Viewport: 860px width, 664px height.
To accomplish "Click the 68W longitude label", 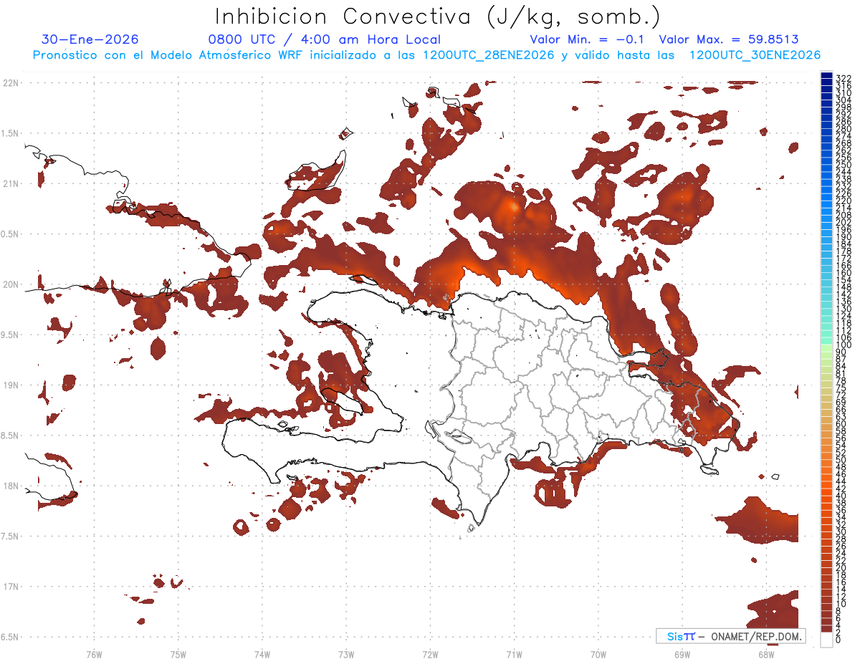I will [x=766, y=653].
